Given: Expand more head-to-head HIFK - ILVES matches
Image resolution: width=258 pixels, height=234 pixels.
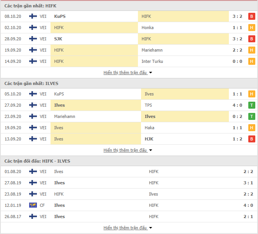Looking at the screenshot, I should pyautogui.click(x=128, y=228).
